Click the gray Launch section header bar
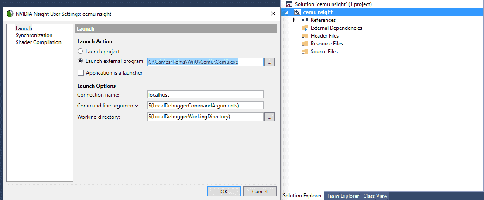Image resolution: width=484 pixels, height=200 pixels. click(176, 28)
